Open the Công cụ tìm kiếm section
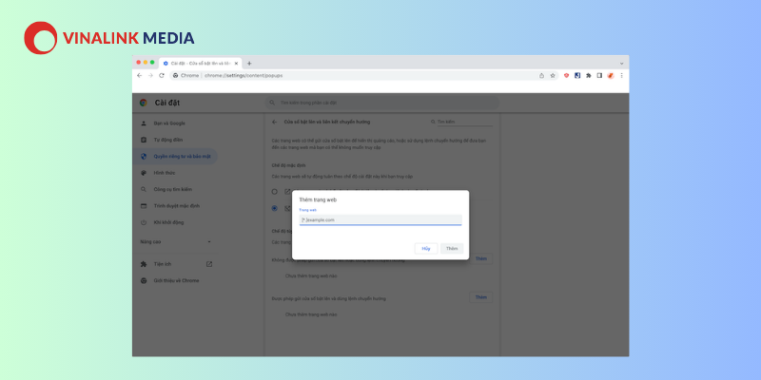Viewport: 761px width, 380px height. tap(175, 189)
